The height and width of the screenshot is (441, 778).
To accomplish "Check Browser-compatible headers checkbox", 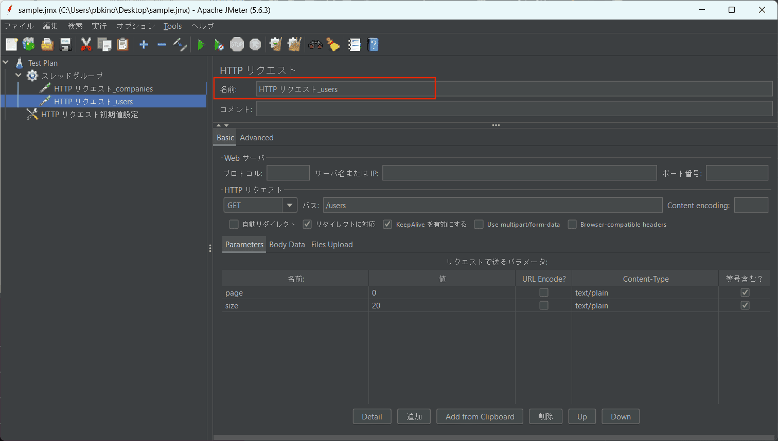I will pos(572,224).
